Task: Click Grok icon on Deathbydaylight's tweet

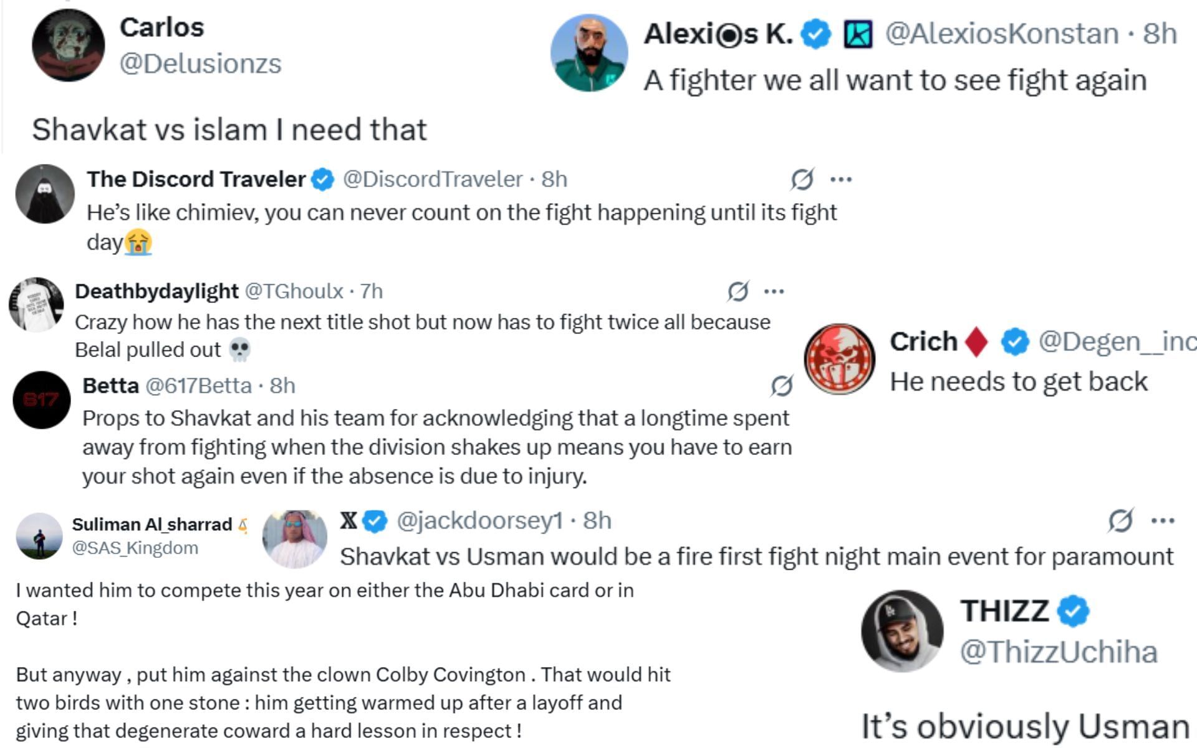Action: coord(738,291)
